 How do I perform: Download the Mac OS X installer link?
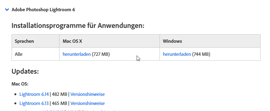tap(77, 54)
